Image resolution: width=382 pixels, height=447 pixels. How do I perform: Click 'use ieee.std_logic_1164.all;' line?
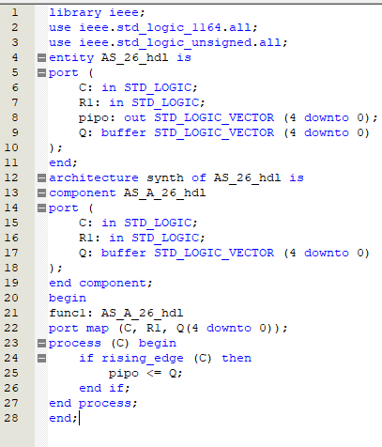(x=153, y=28)
